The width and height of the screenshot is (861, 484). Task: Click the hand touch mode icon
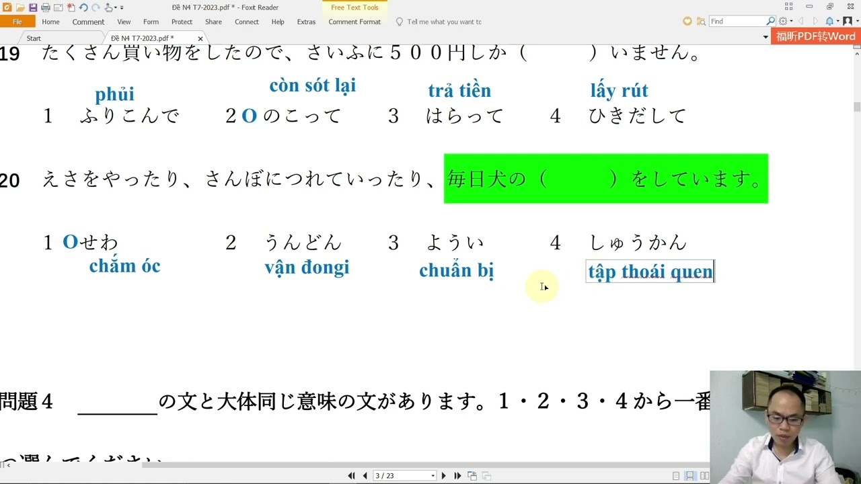(x=108, y=7)
